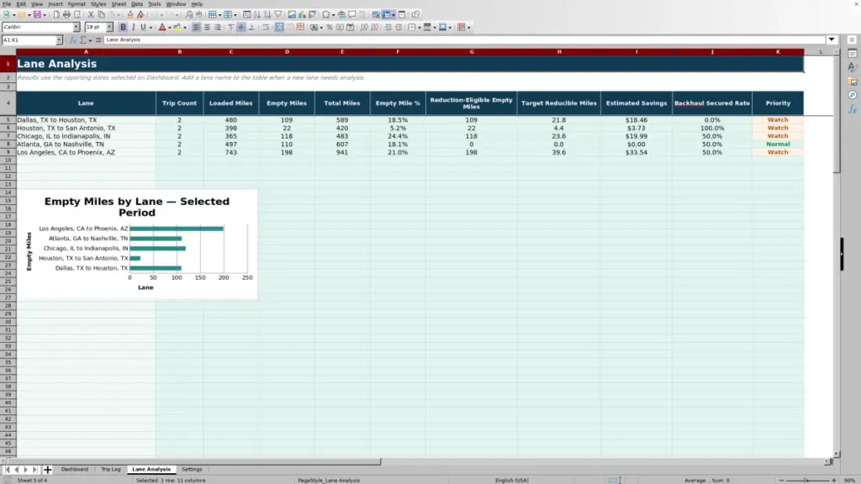This screenshot has height=484, width=861.
Task: Click the Align Left icon
Action: [x=197, y=28]
